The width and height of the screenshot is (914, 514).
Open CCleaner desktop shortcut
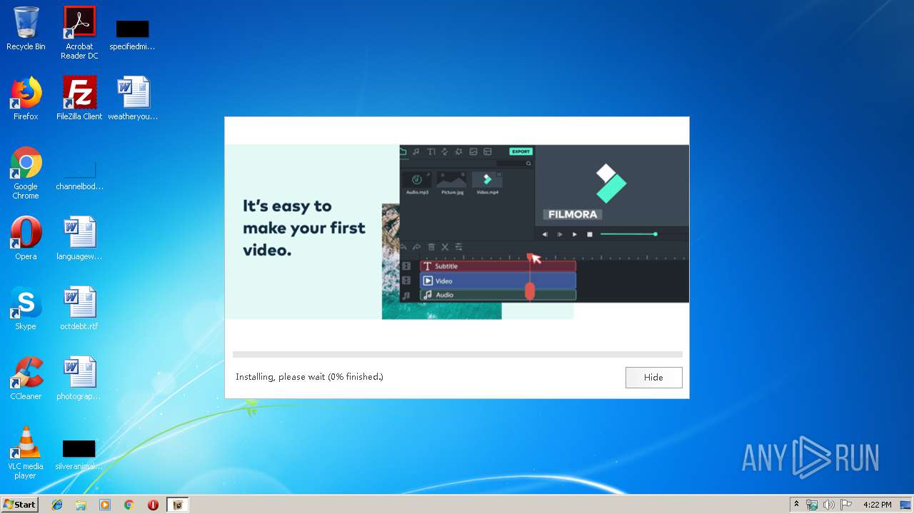point(26,378)
